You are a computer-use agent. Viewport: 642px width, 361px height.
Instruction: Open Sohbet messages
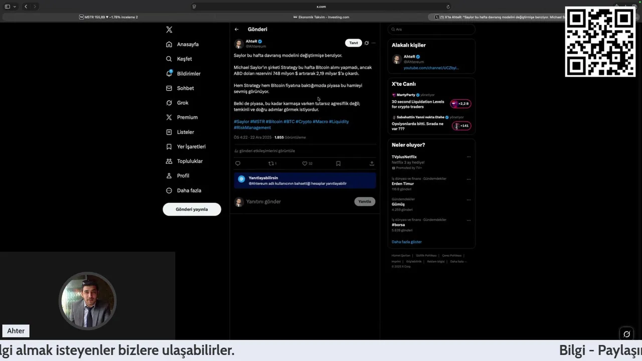click(x=180, y=88)
